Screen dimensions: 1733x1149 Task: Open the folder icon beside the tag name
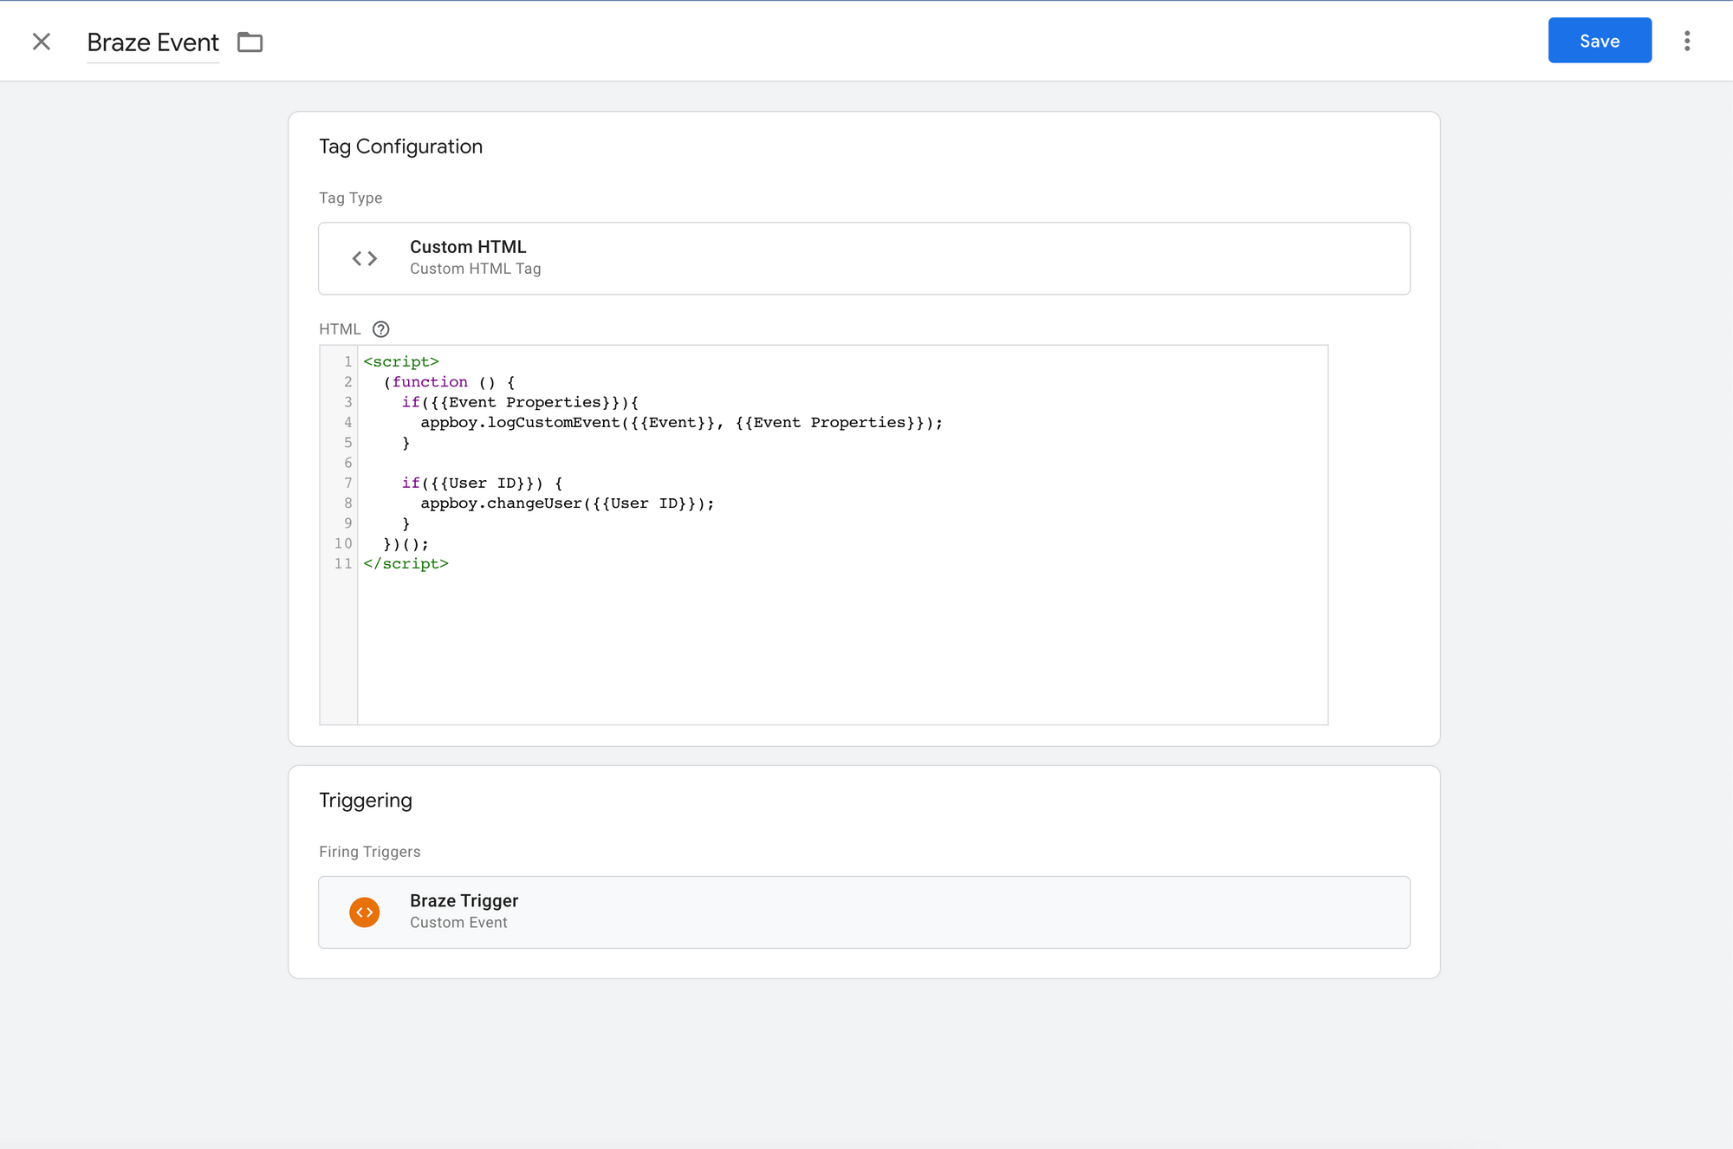pos(250,42)
